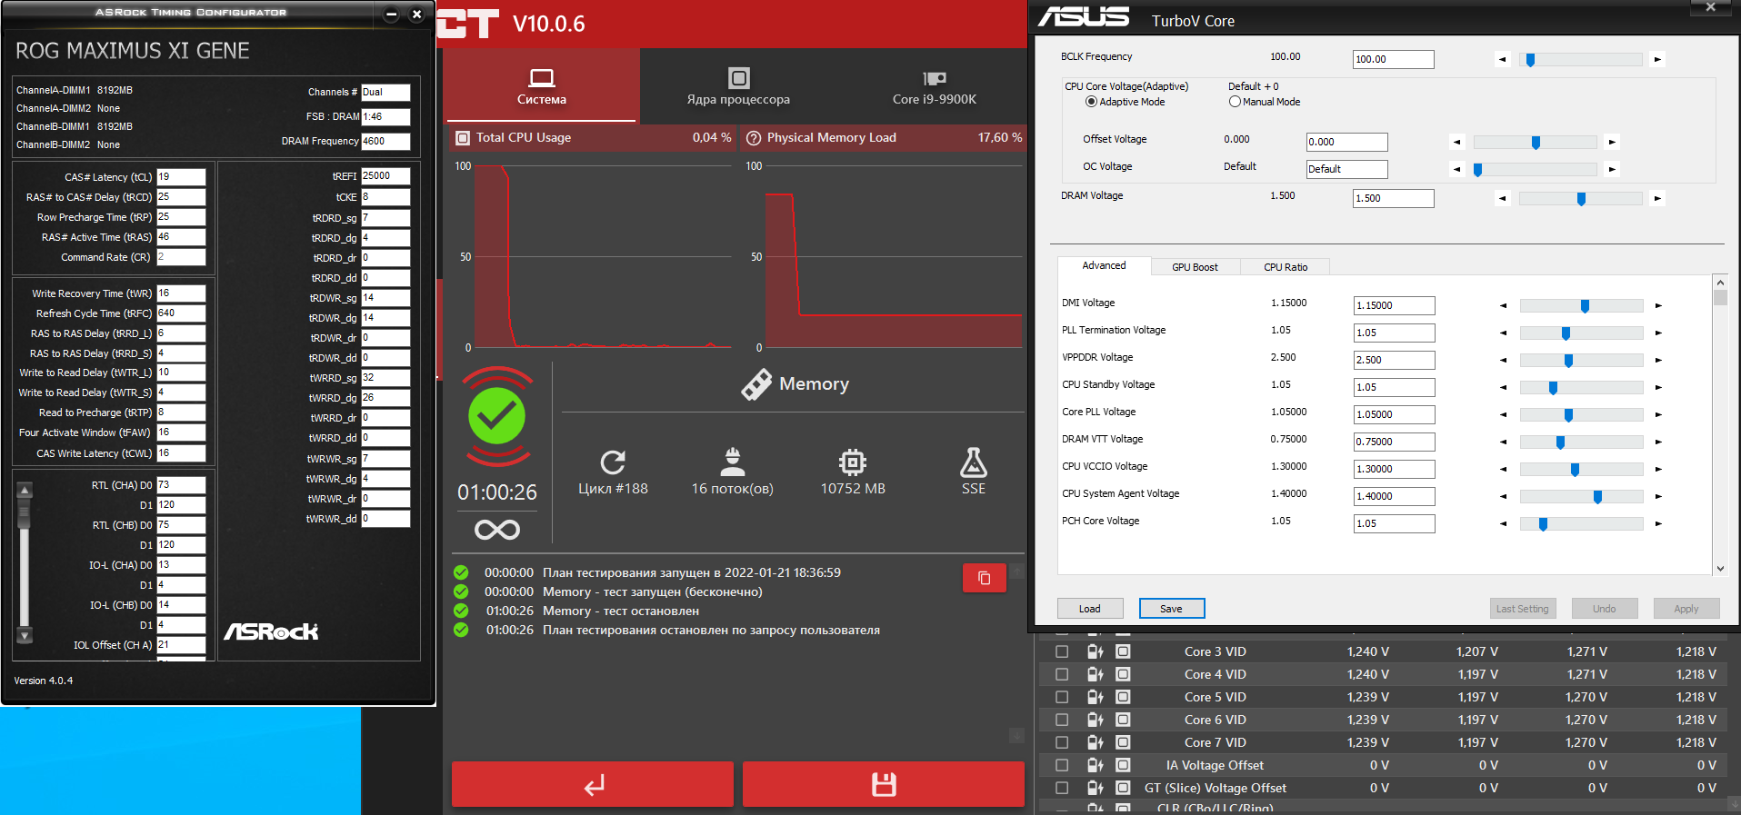Viewport: 1741px width, 815px height.
Task: Click the log entry "Memory - тест остановлен"
Action: [x=621, y=611]
